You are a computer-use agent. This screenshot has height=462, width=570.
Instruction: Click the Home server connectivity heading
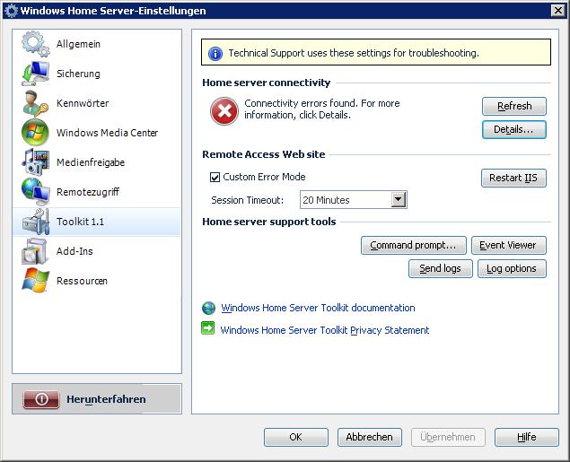click(x=267, y=83)
